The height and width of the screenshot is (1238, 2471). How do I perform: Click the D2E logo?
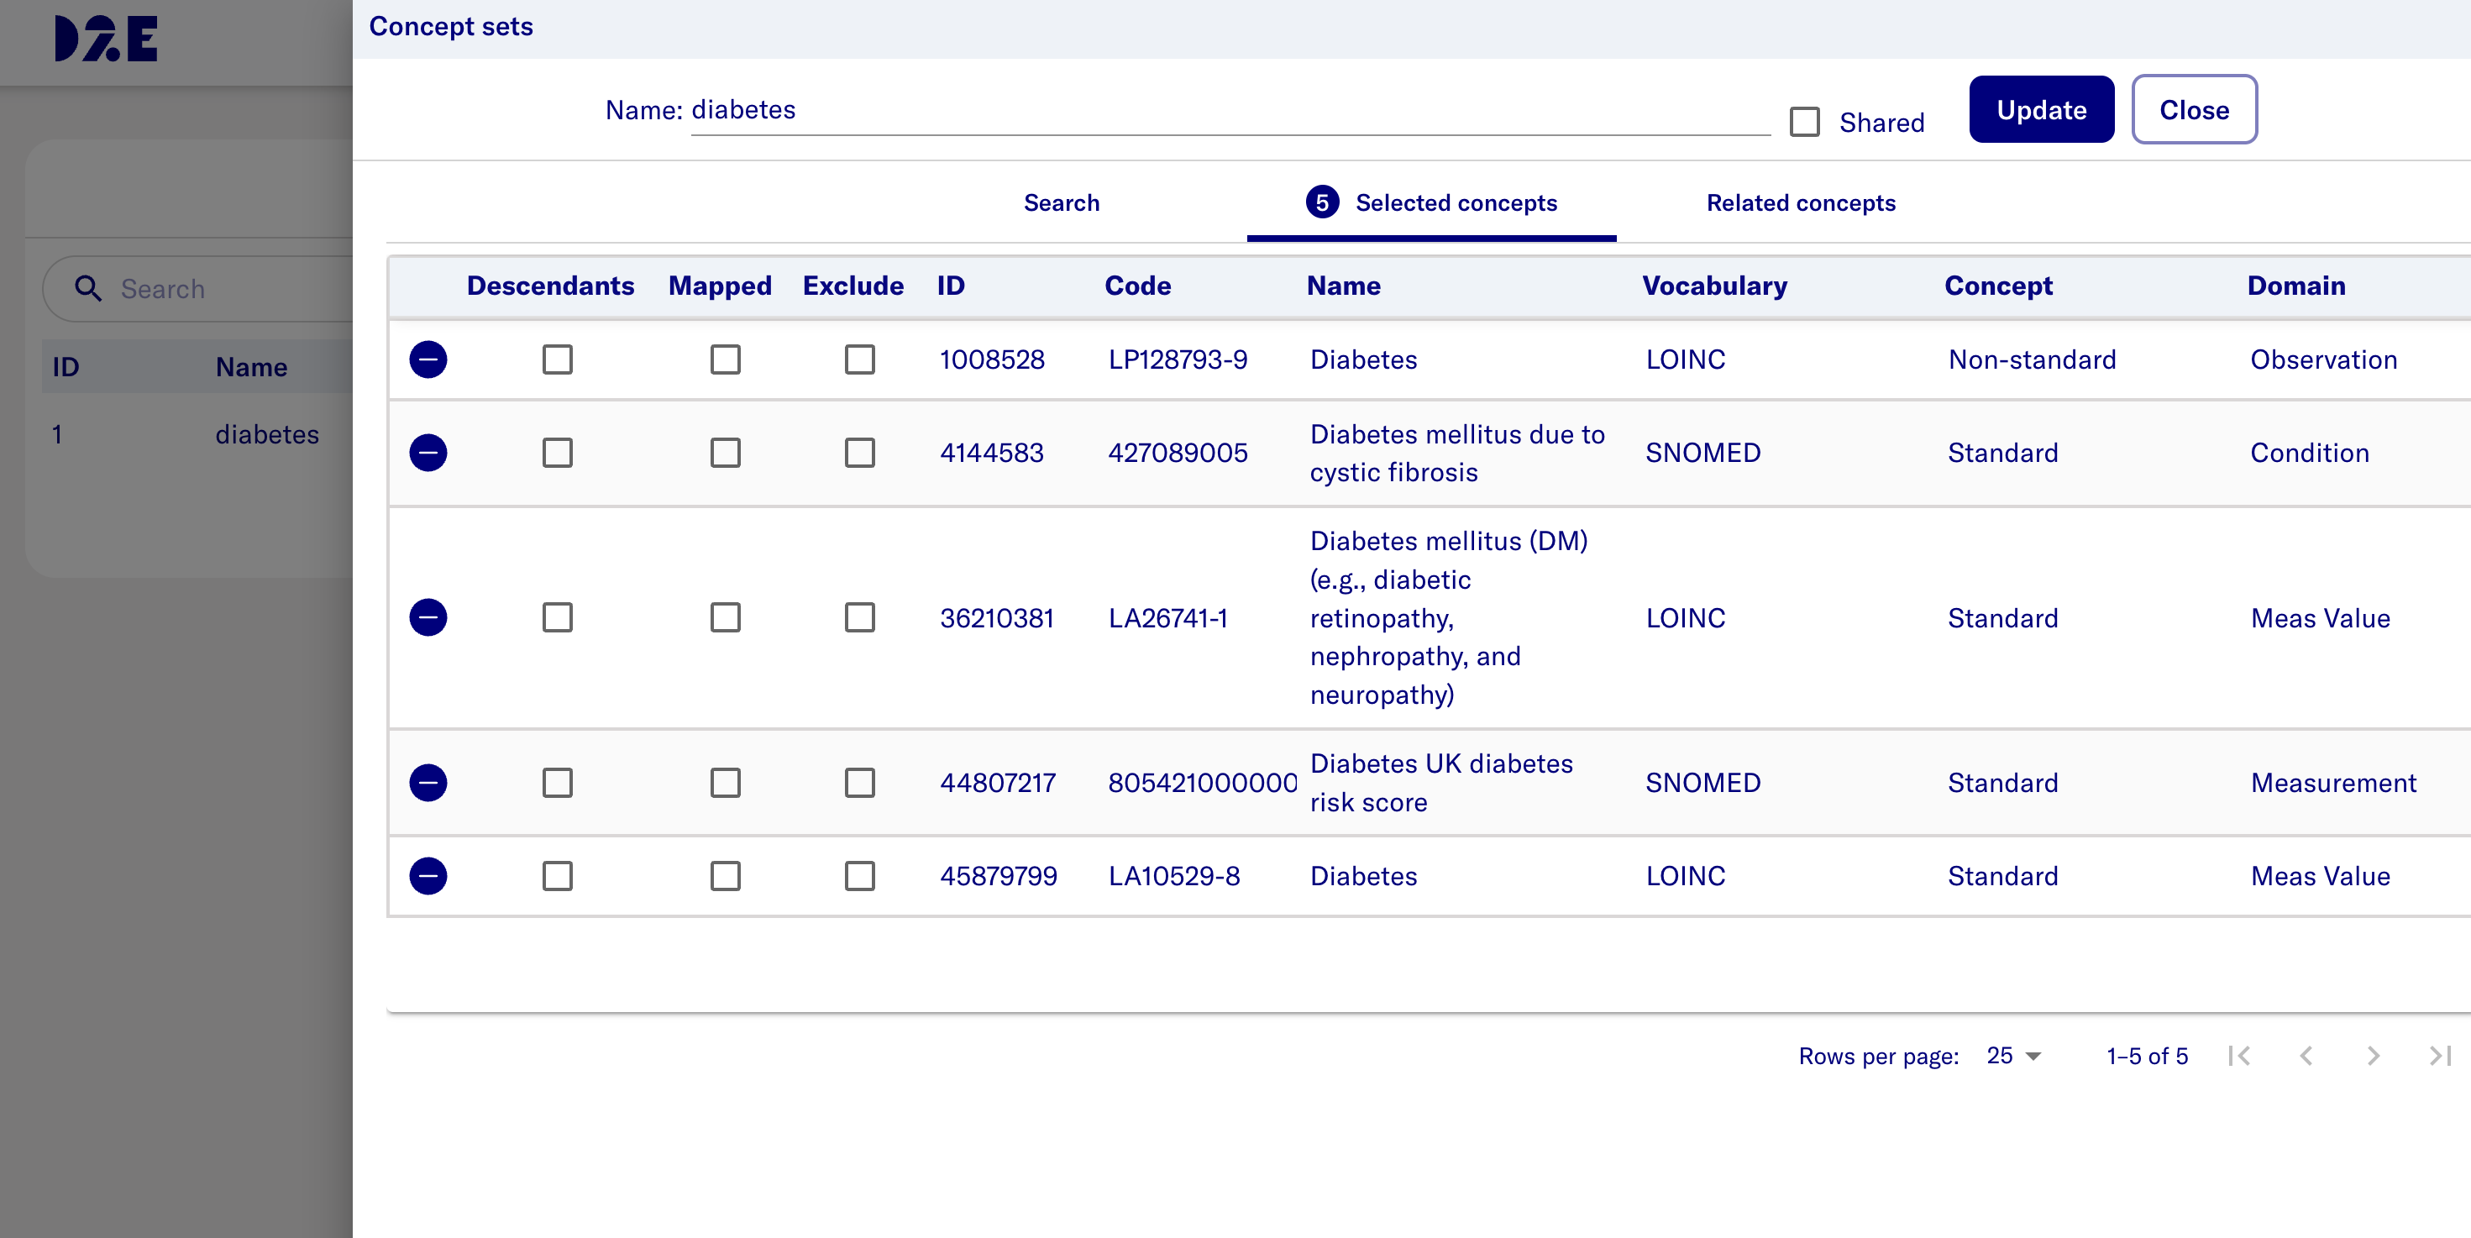point(106,39)
